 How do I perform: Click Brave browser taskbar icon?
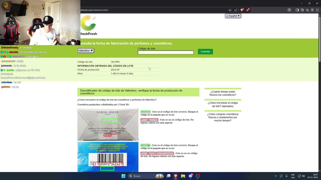point(176,176)
